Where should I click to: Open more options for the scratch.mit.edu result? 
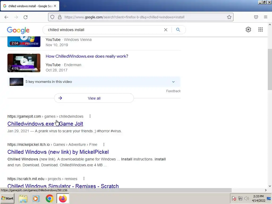pyautogui.click(x=84, y=178)
